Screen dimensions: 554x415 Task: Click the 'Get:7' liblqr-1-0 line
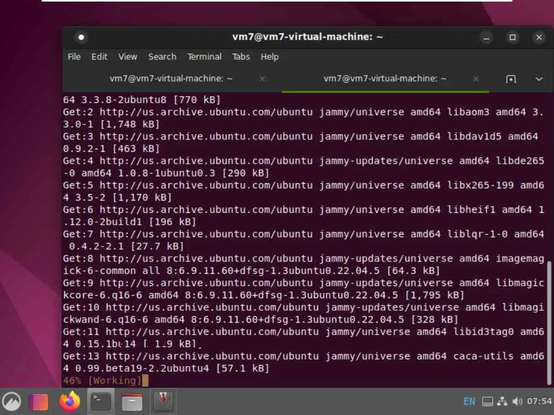(x=304, y=240)
